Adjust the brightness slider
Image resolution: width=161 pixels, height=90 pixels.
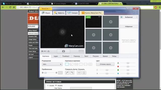click(107, 70)
